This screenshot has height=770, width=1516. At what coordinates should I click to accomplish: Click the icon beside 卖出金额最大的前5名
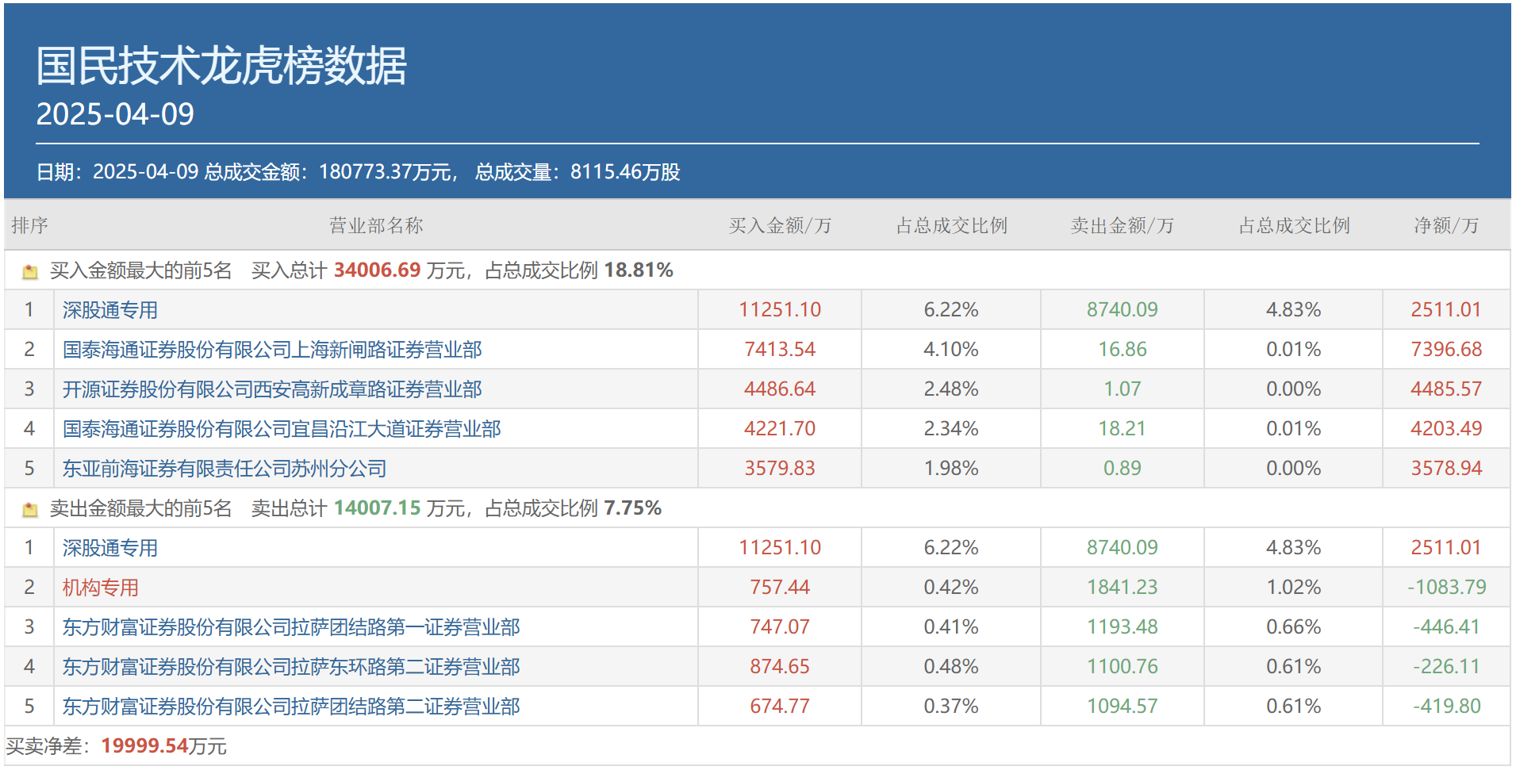(x=30, y=510)
